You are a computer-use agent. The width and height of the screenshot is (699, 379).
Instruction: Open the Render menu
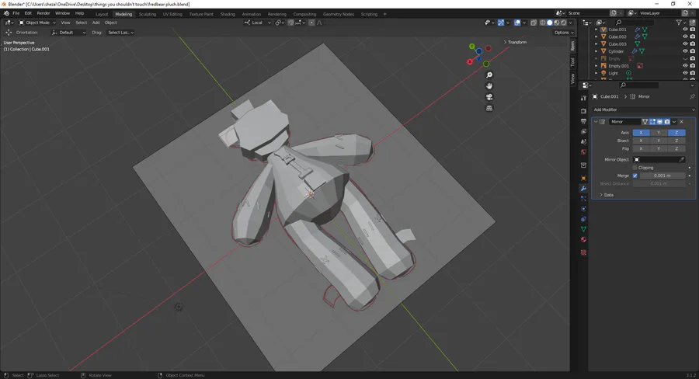pos(43,13)
